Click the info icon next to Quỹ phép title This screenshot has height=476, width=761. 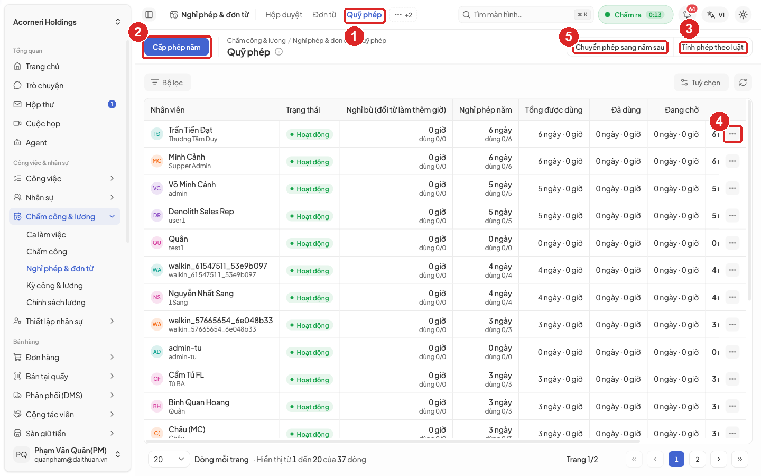[x=279, y=52]
